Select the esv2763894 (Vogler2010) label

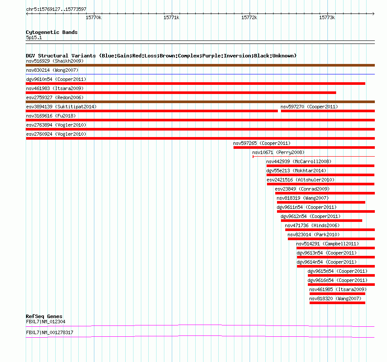[56, 125]
